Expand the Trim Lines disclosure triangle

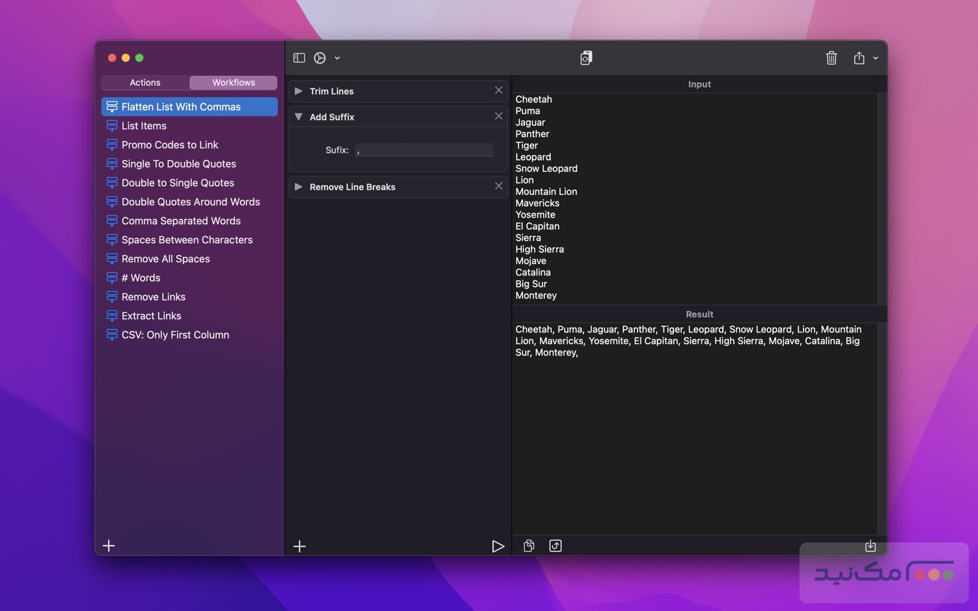(299, 91)
